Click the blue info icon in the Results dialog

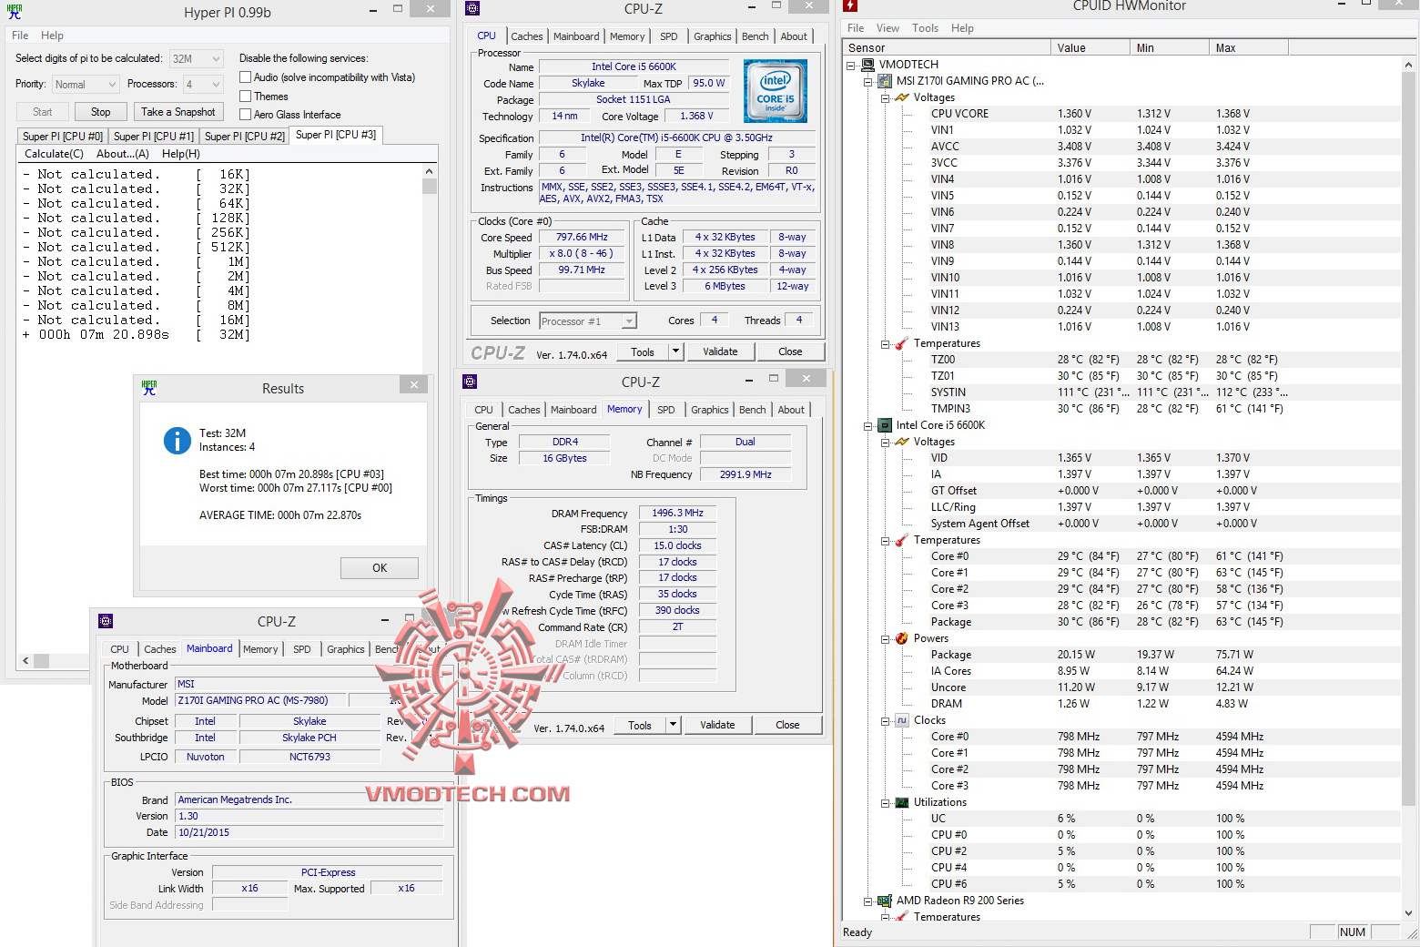[x=177, y=441]
